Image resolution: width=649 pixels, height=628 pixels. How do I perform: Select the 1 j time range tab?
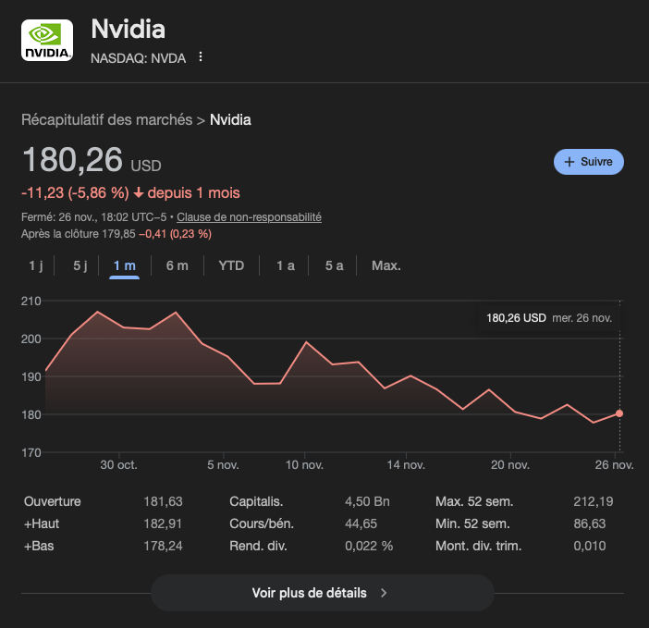[36, 265]
